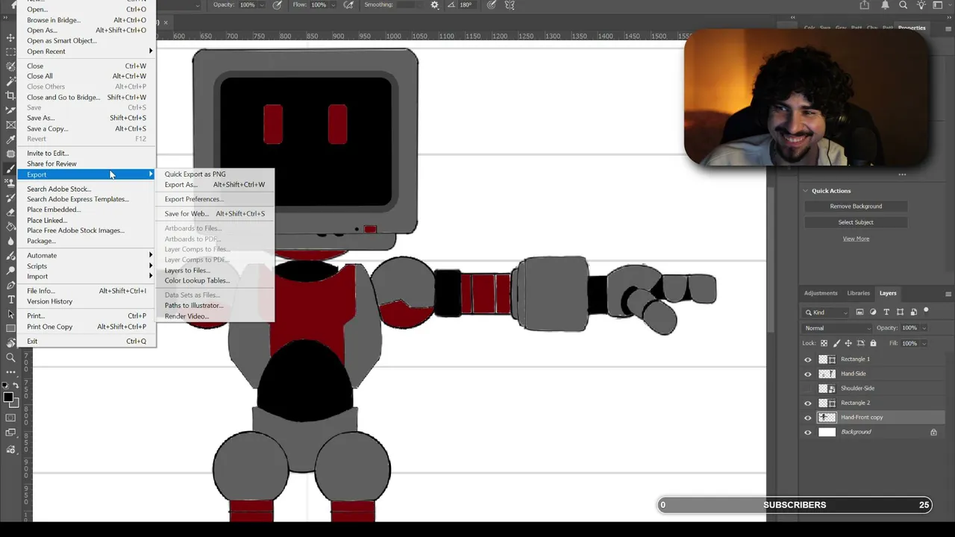Open the layer Fill dropdown arrow
The height and width of the screenshot is (537, 955).
(x=924, y=344)
